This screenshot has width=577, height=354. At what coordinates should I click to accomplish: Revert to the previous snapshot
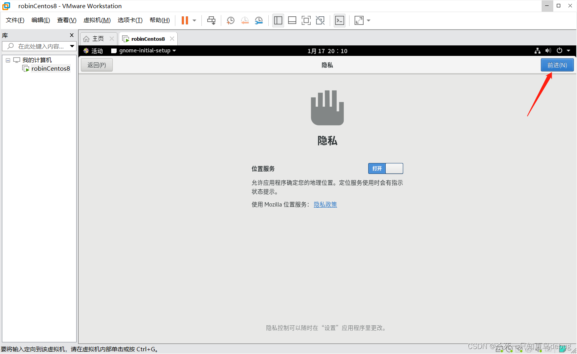coord(245,20)
